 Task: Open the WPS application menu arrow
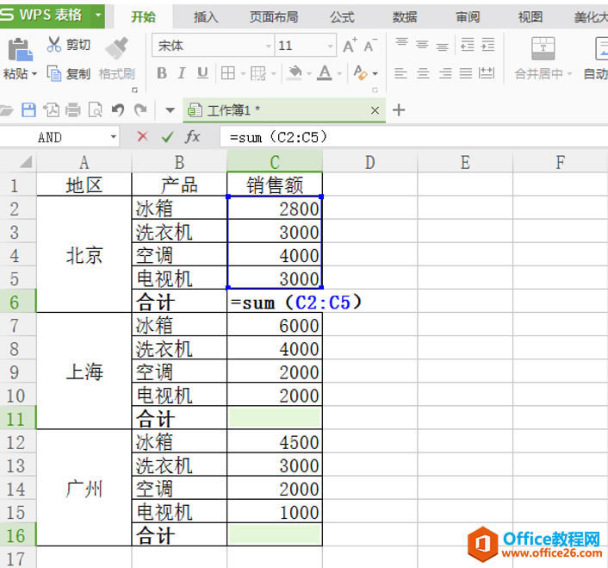coord(98,16)
